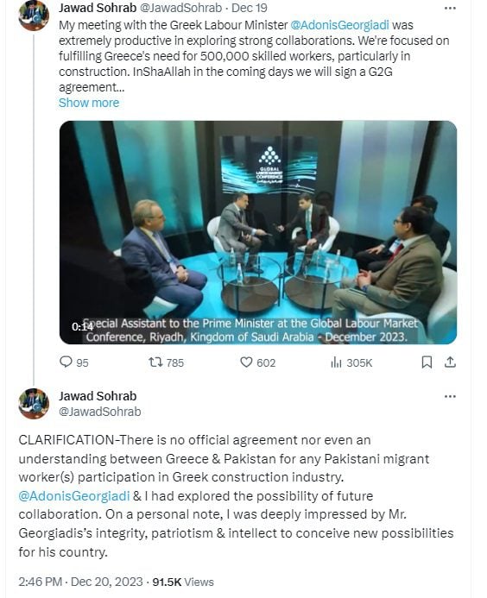Expand the tweet text via Show more

pyautogui.click(x=89, y=103)
